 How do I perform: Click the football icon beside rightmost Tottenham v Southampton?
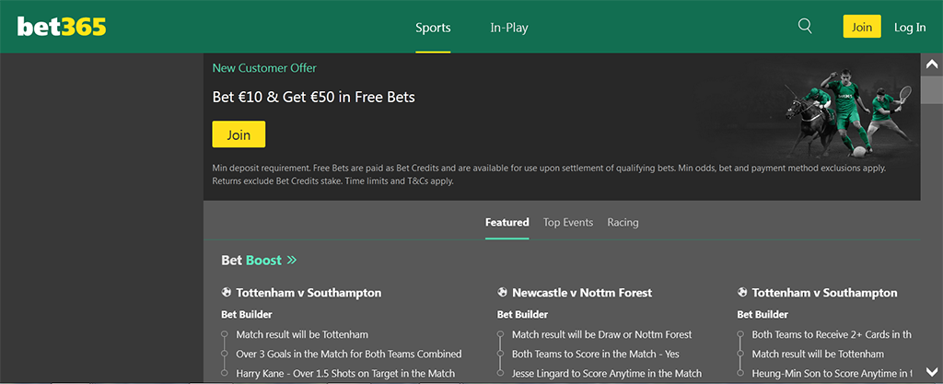click(742, 293)
